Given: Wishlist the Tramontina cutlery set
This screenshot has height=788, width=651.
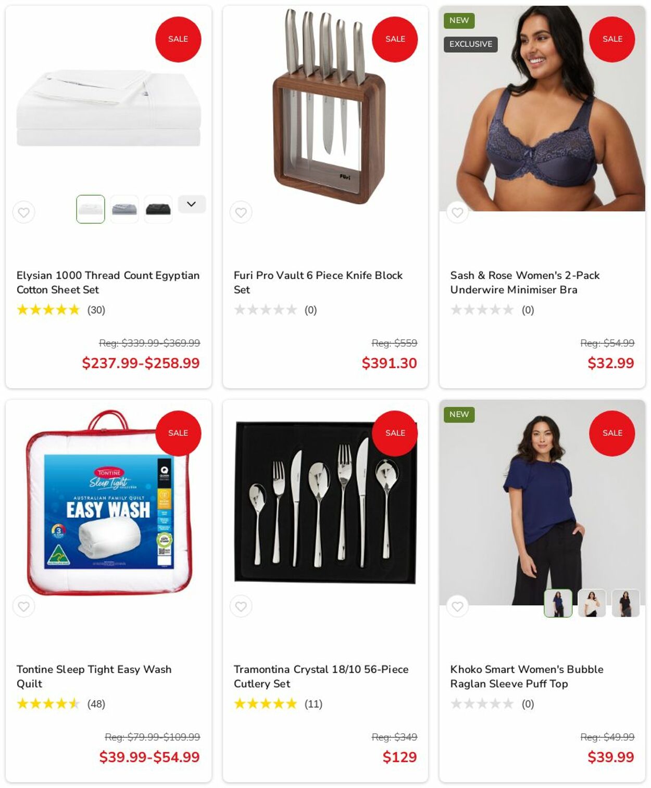Looking at the screenshot, I should tap(241, 606).
